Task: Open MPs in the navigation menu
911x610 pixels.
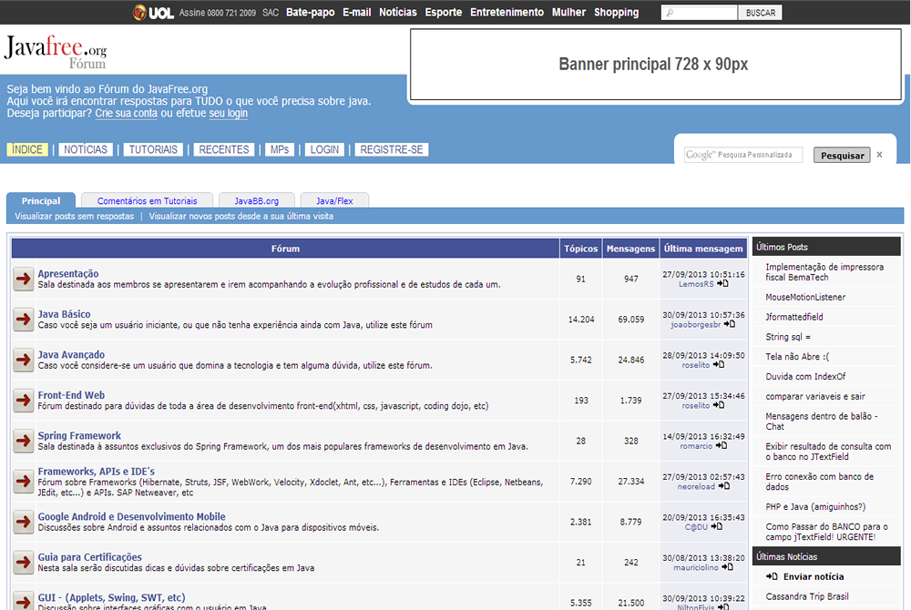Action: click(280, 149)
